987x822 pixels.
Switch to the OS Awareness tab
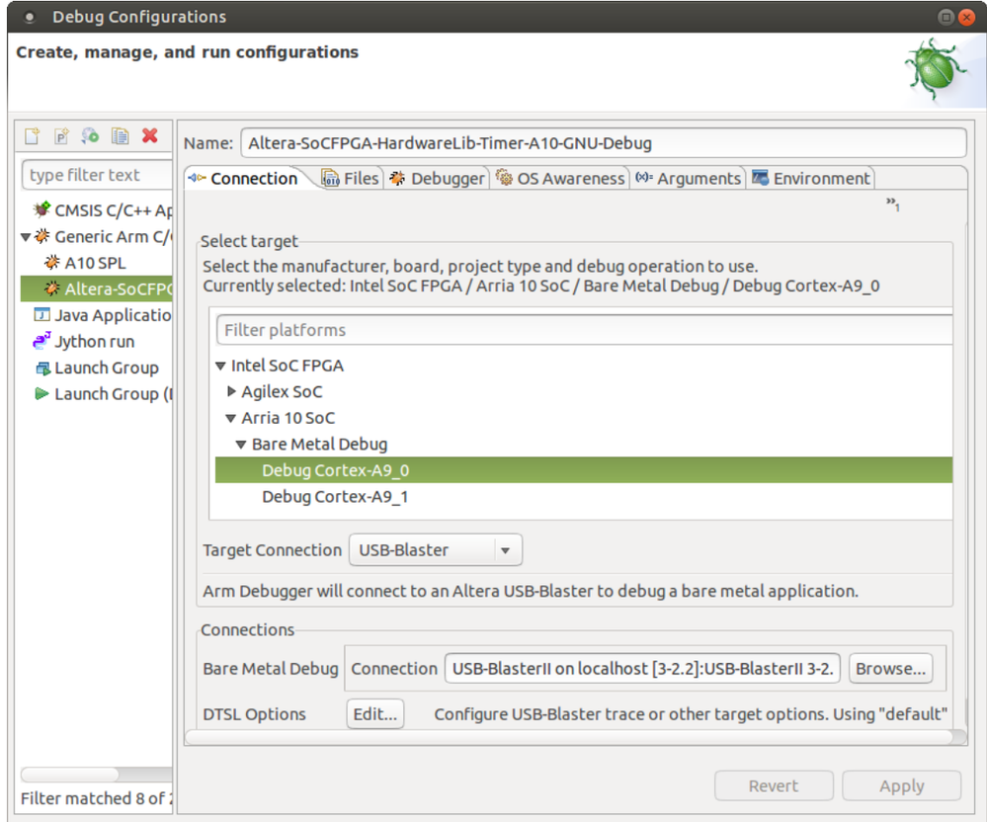(559, 179)
